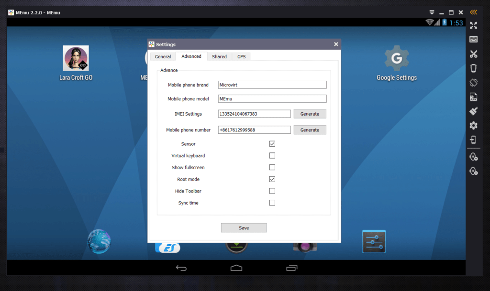Click the clock showing 1:53
This screenshot has width=490, height=291.
pyautogui.click(x=456, y=23)
